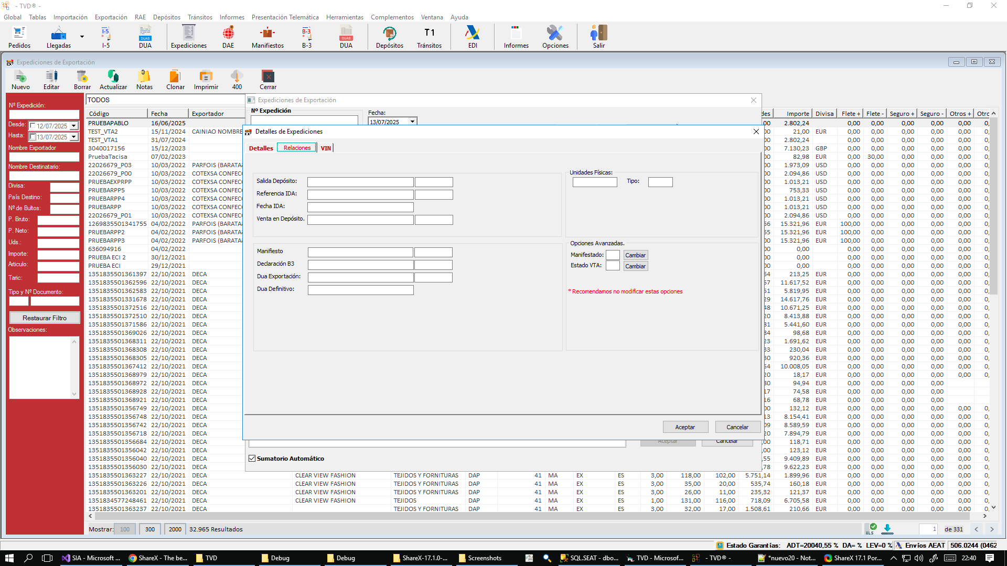Image resolution: width=1007 pixels, height=566 pixels.
Task: Enable the Hasta date checkbox
Action: (33, 137)
